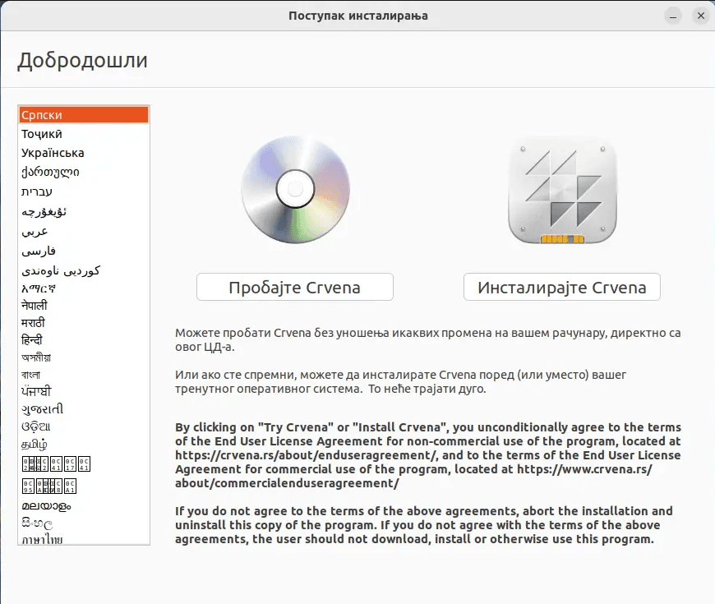This screenshot has width=715, height=604.
Task: Select Српски in the language list
Action: [x=84, y=115]
